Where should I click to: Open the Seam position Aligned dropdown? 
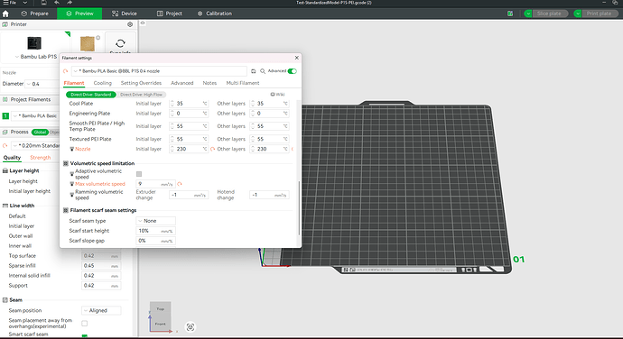pos(101,310)
